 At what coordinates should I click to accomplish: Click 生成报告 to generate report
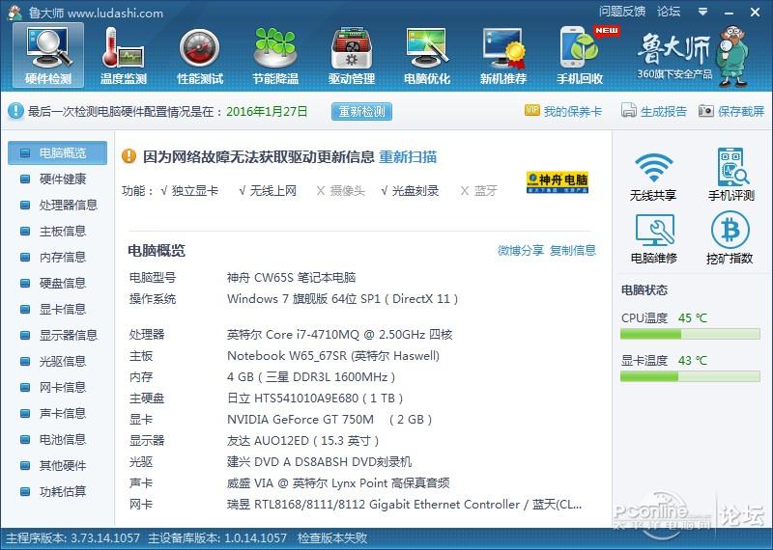pos(654,111)
